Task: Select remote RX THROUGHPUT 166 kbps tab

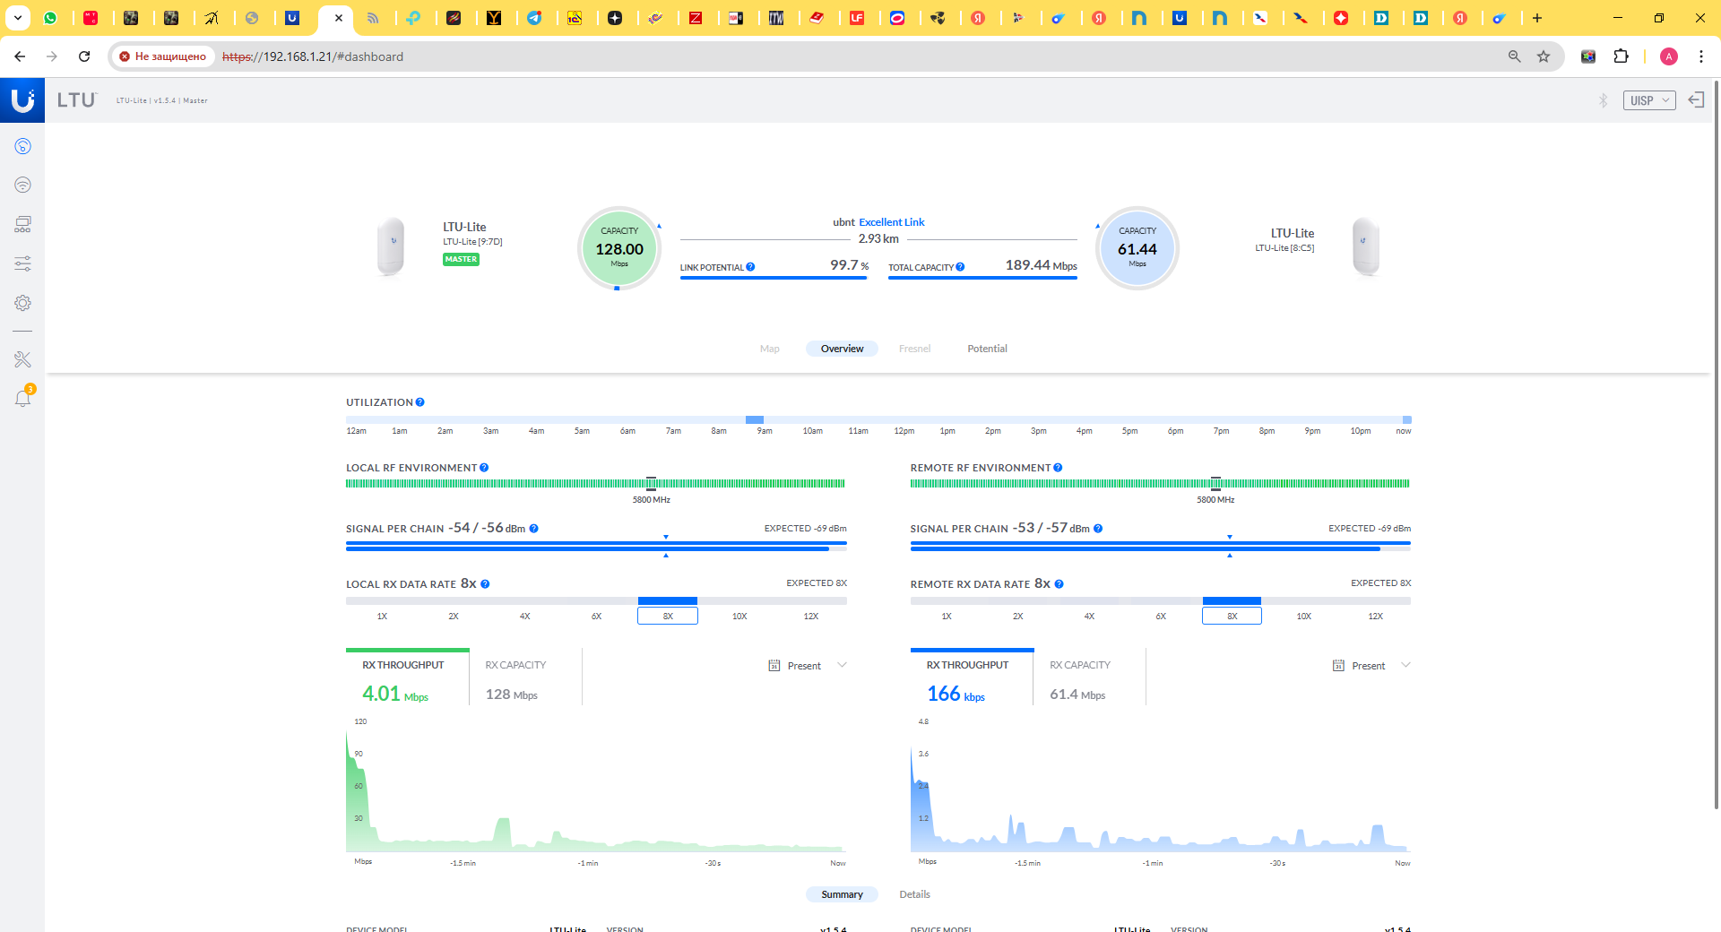Action: point(972,678)
